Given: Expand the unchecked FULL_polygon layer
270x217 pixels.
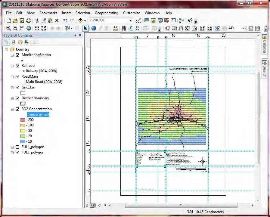Looking at the screenshot, I should point(12,147).
